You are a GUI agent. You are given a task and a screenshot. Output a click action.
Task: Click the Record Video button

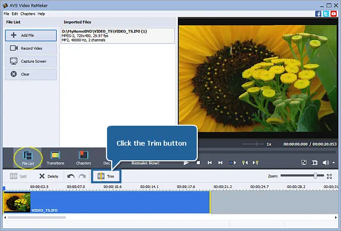pyautogui.click(x=30, y=48)
